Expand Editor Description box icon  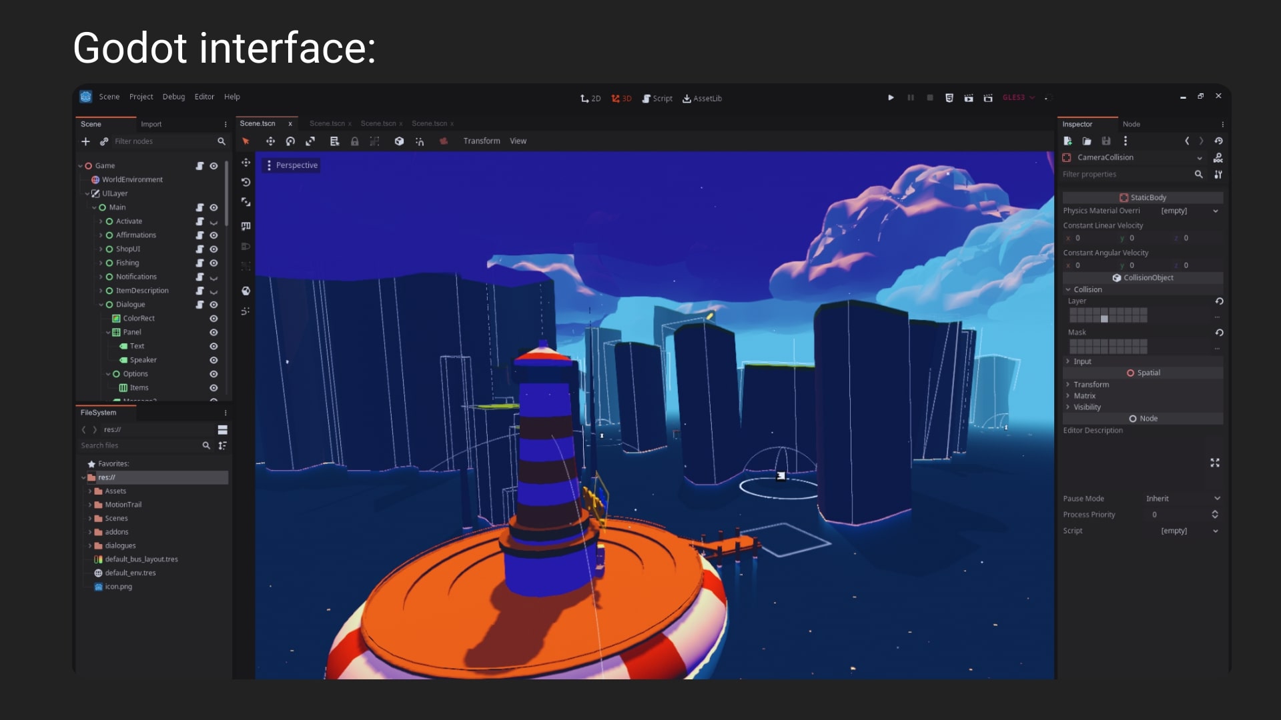(1215, 463)
